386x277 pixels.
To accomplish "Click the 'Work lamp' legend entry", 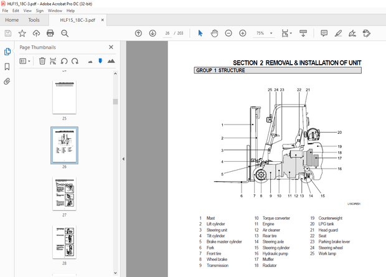I will (327, 253).
